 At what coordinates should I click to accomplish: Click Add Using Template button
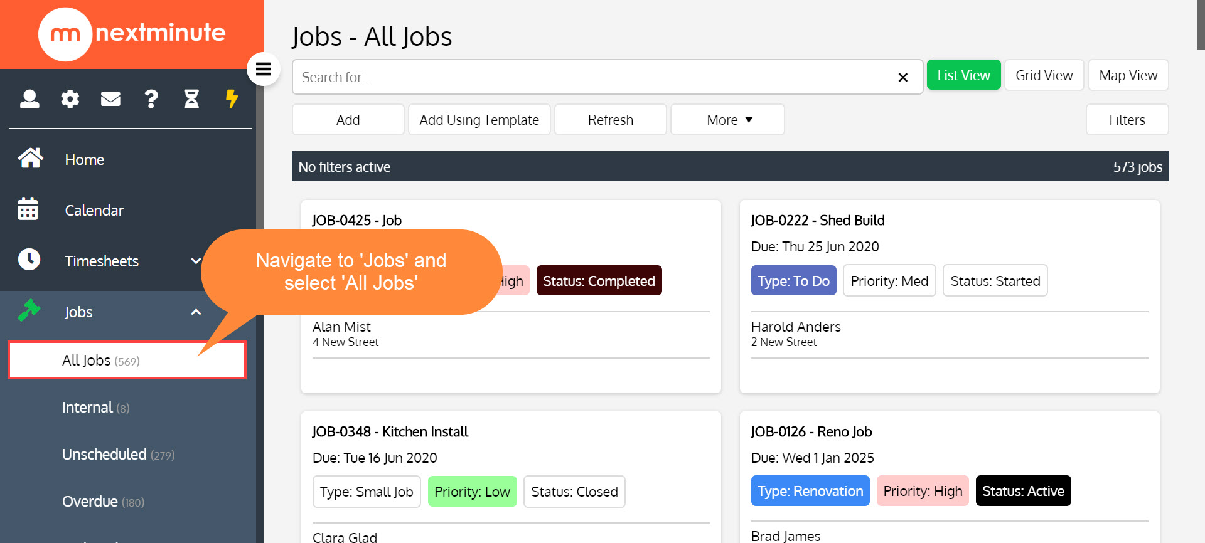[479, 120]
